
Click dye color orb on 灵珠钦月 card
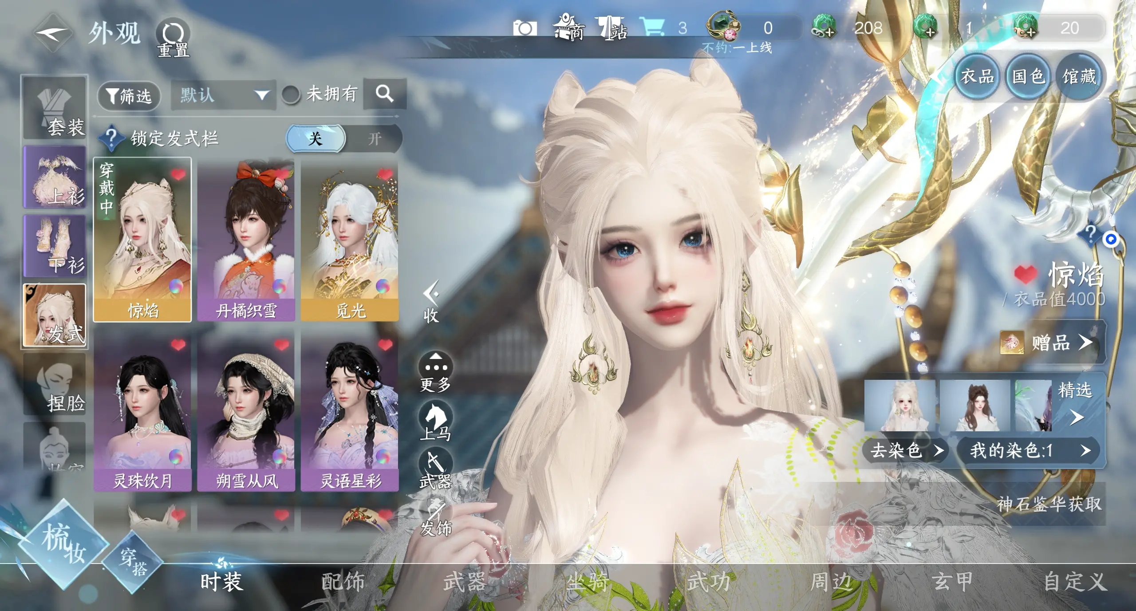click(x=176, y=456)
